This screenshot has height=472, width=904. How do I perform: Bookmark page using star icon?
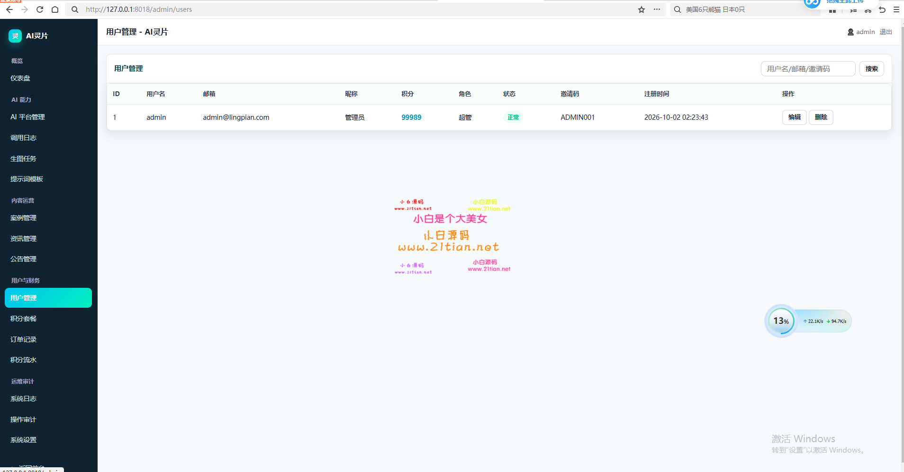coord(642,9)
